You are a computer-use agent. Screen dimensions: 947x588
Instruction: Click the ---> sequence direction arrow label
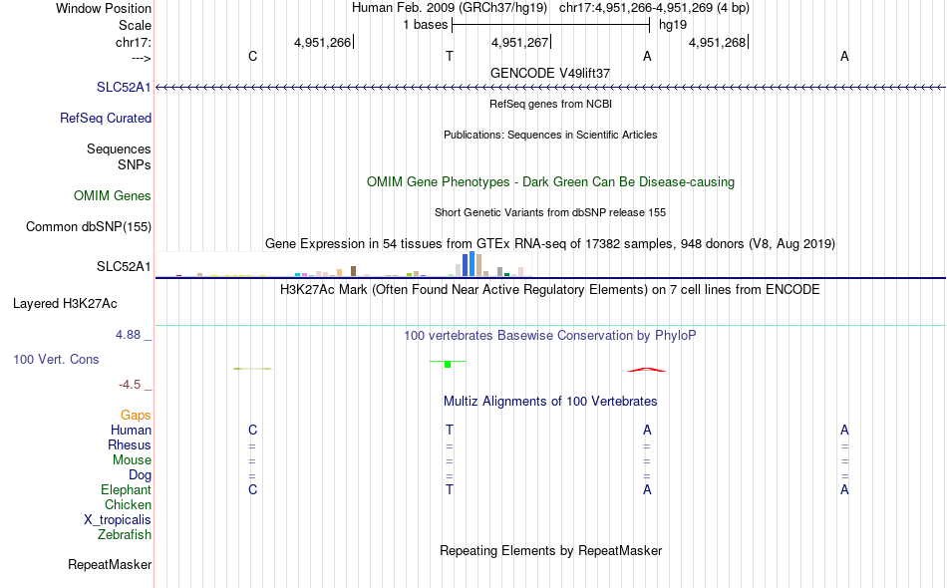click(x=141, y=58)
